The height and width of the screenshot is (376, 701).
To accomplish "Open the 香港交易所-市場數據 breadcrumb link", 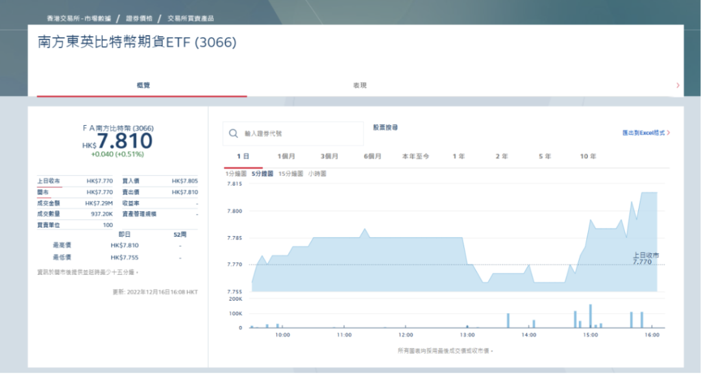I will coord(79,18).
